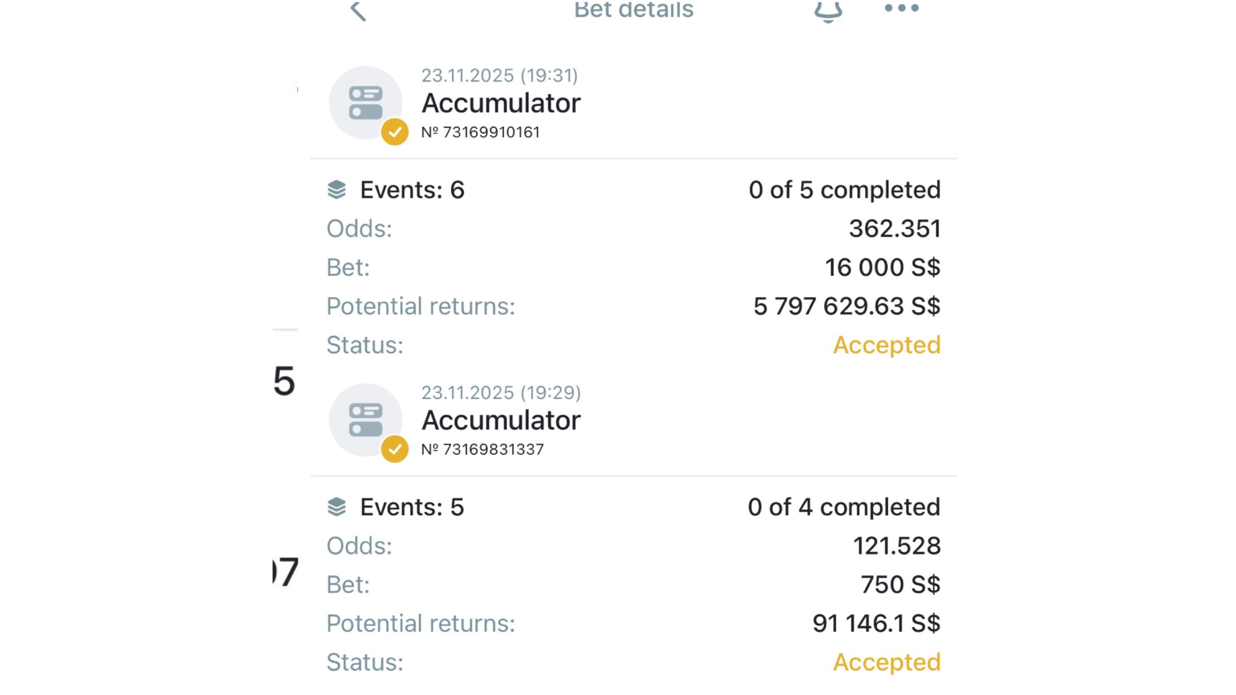Click the layers icon beside Events: 6
The height and width of the screenshot is (695, 1236).
[x=337, y=190]
